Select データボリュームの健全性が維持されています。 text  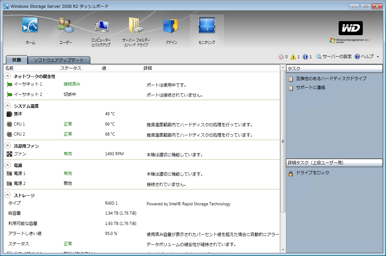(191, 245)
